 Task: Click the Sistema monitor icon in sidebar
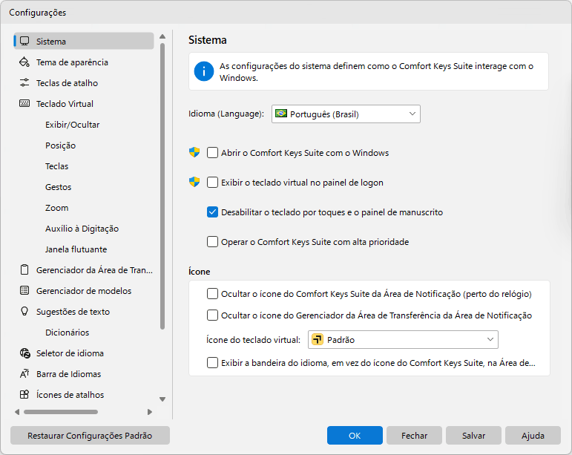pos(24,41)
